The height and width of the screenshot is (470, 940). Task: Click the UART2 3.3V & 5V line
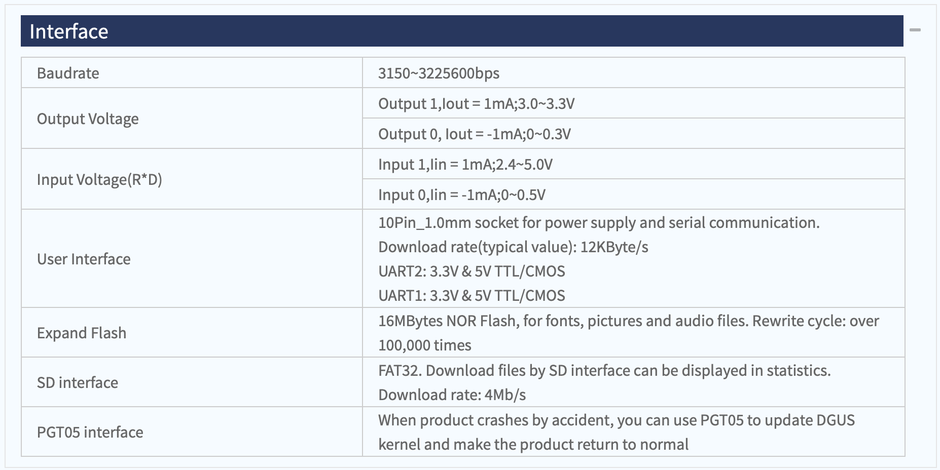point(471,271)
